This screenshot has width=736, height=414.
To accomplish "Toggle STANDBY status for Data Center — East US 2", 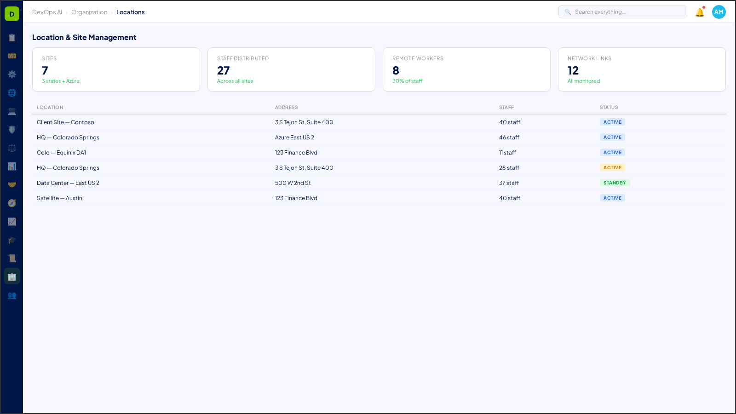I will click(615, 183).
